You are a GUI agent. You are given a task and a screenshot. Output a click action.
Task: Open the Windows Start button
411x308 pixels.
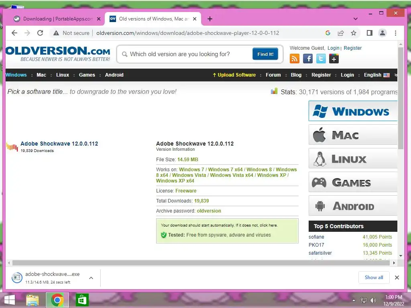10,300
